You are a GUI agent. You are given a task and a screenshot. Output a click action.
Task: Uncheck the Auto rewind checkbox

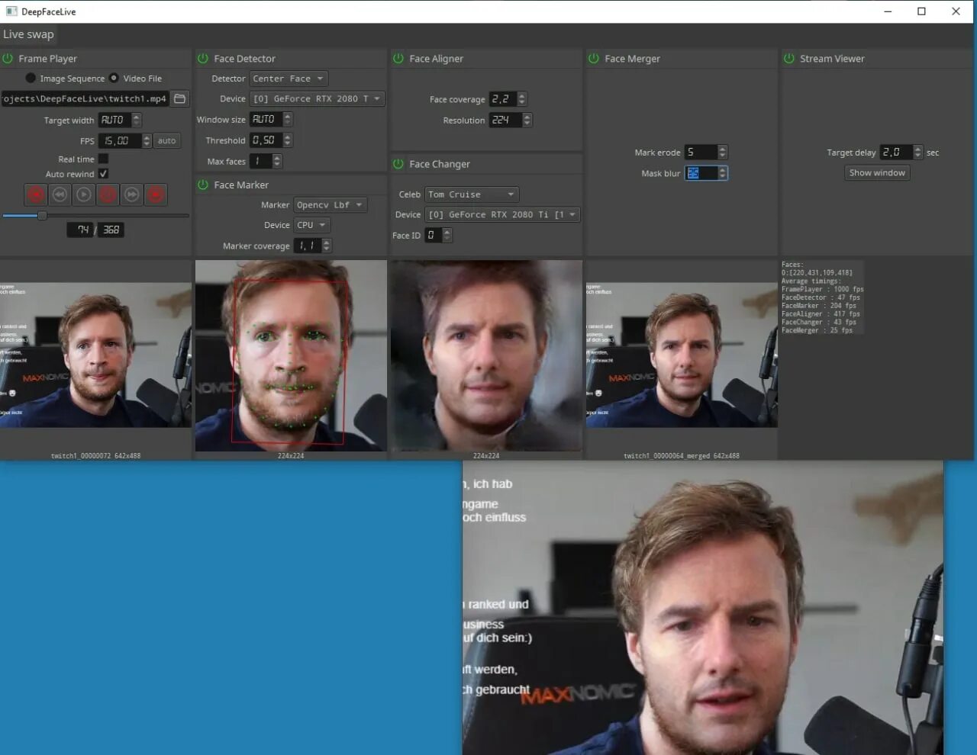pyautogui.click(x=103, y=174)
